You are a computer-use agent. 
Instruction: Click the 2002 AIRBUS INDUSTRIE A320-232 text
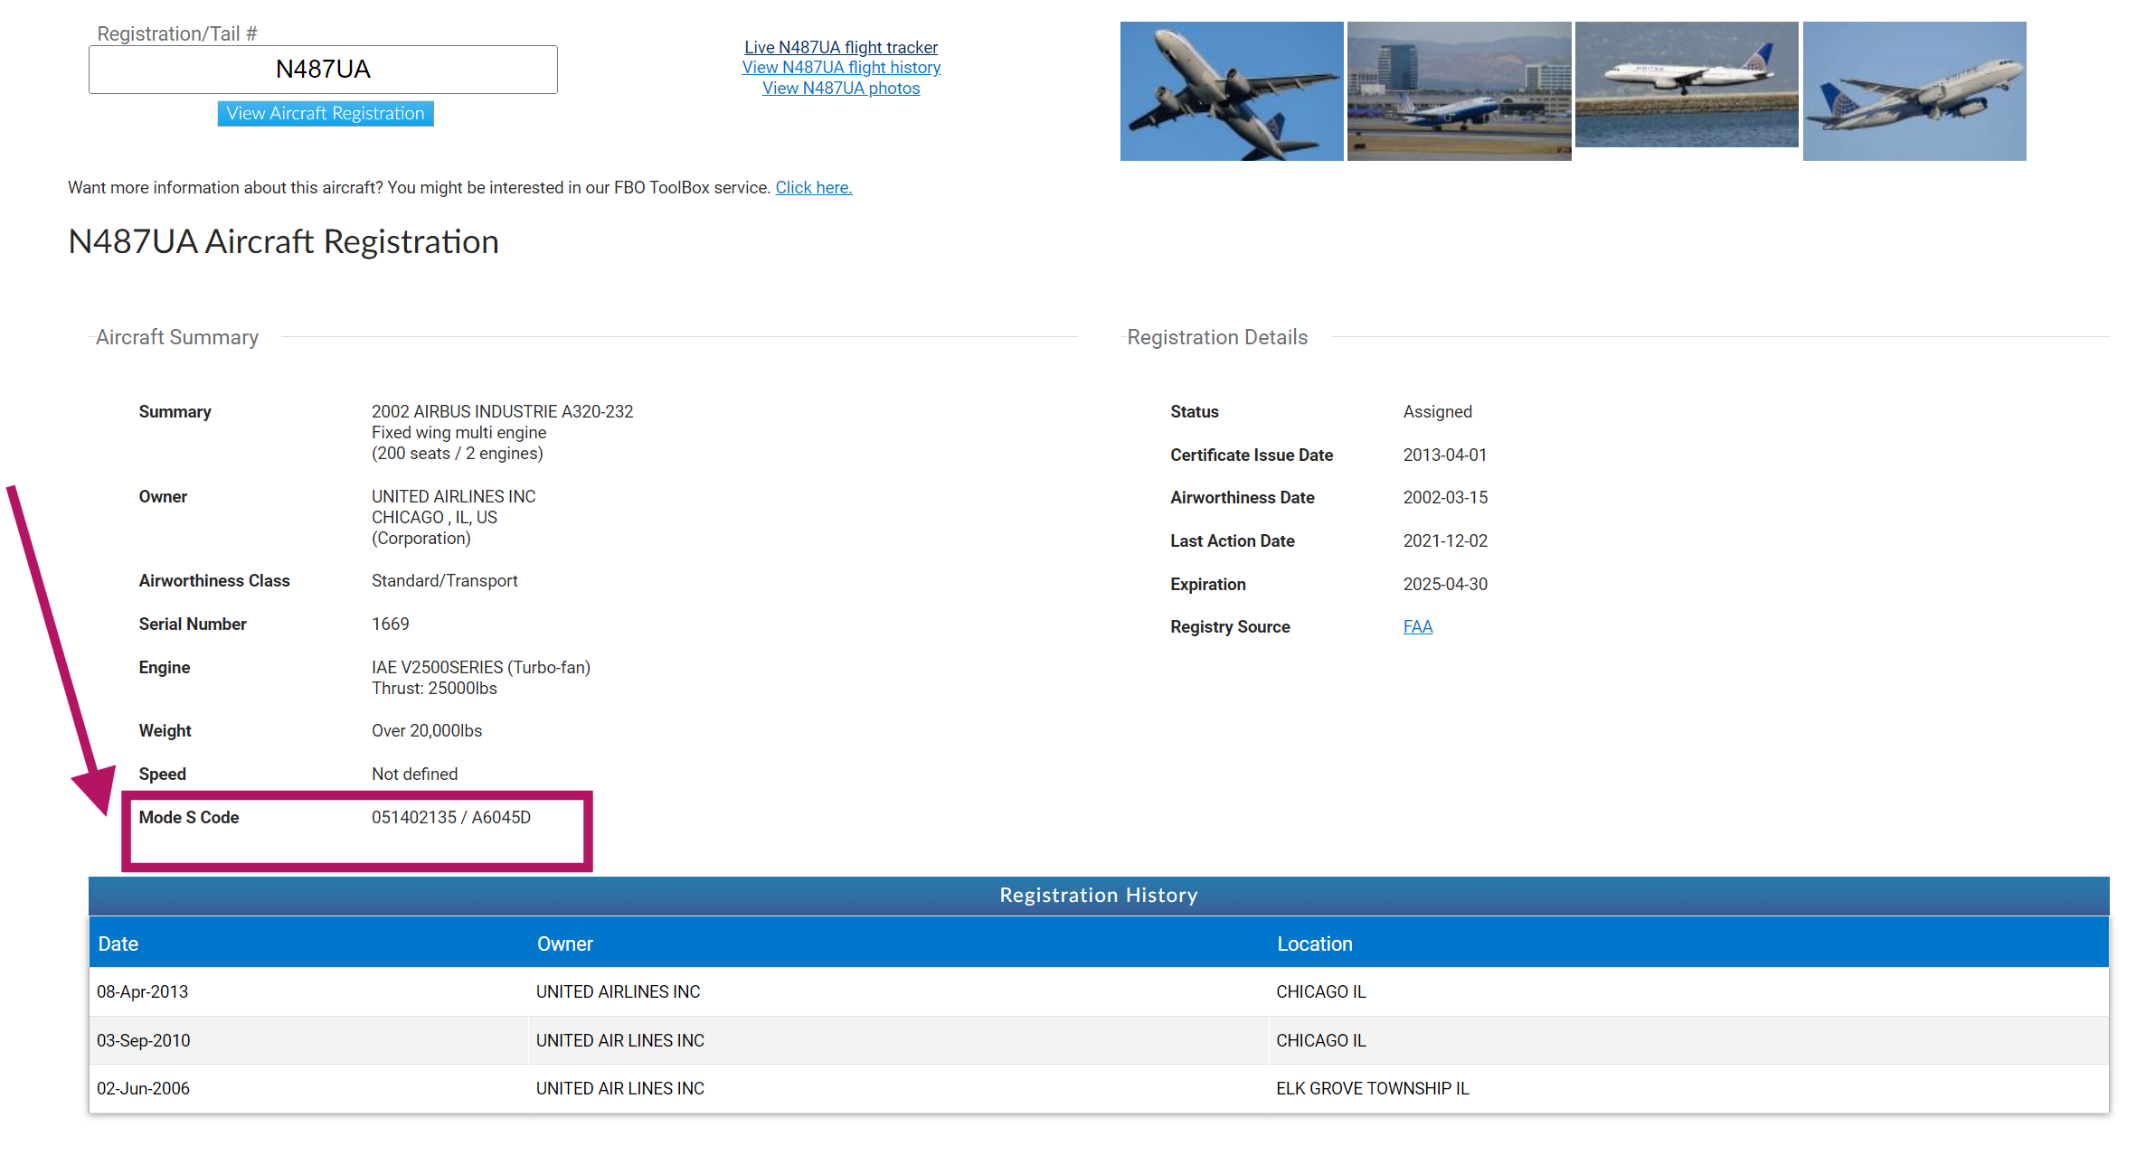pyautogui.click(x=503, y=412)
